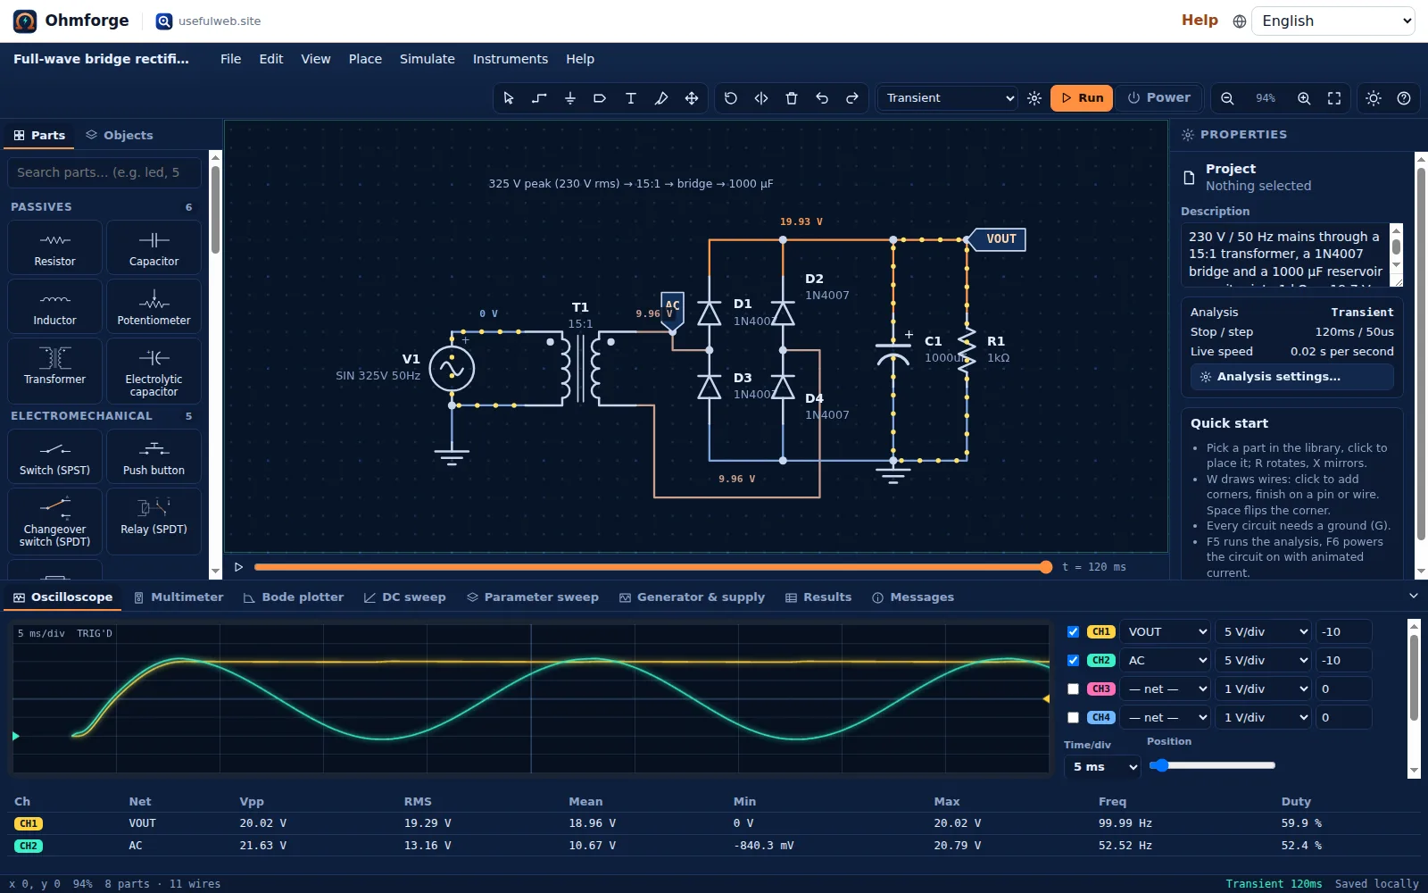Open the Transient analysis type dropdown
The height and width of the screenshot is (893, 1428).
(948, 98)
